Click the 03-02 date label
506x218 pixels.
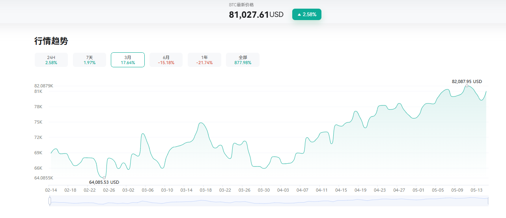click(x=128, y=190)
